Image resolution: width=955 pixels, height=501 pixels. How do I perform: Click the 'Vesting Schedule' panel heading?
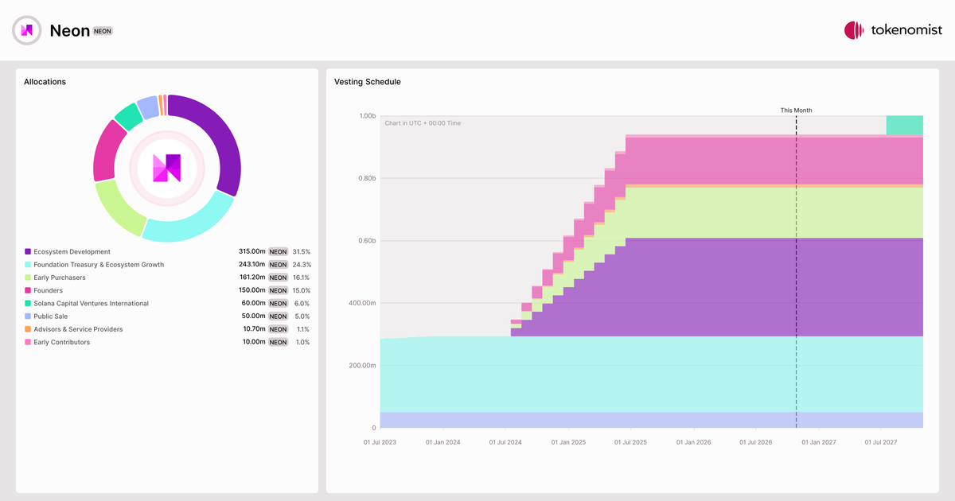coord(368,82)
